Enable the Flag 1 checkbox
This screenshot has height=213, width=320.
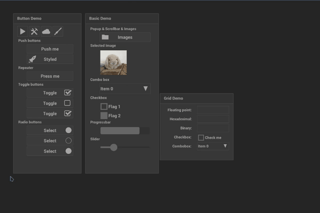[x=104, y=107]
